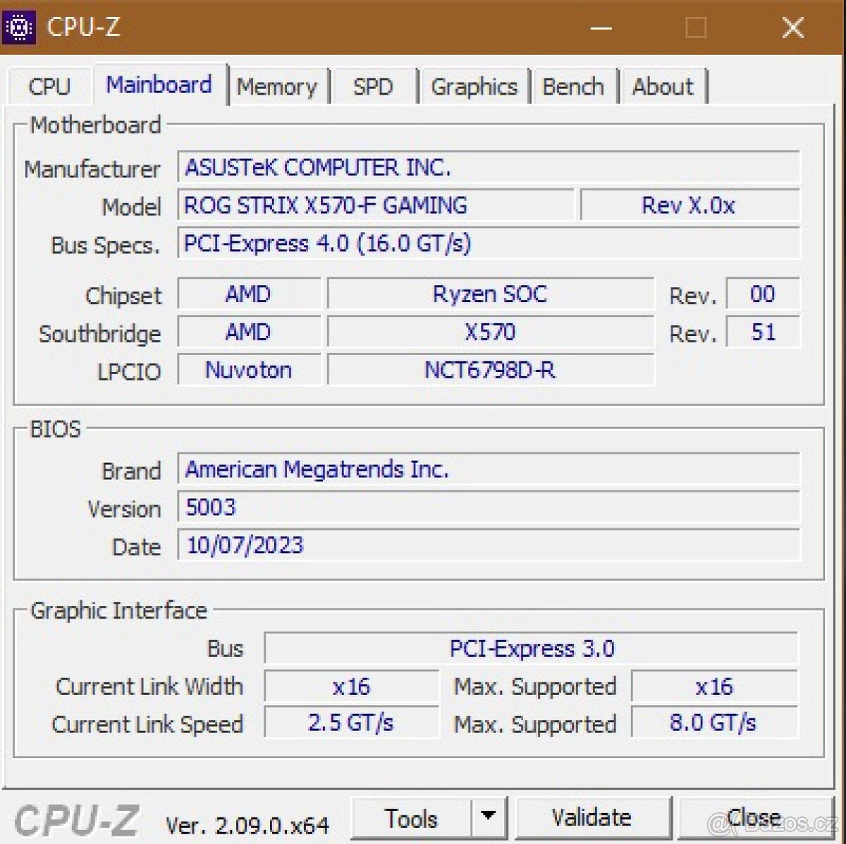
Task: Switch to the CPU tab
Action: [49, 87]
